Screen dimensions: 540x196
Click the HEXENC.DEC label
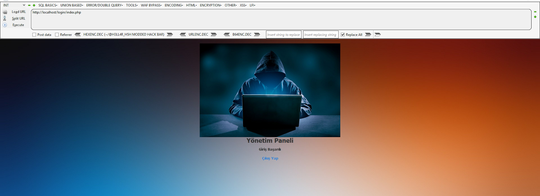point(124,34)
